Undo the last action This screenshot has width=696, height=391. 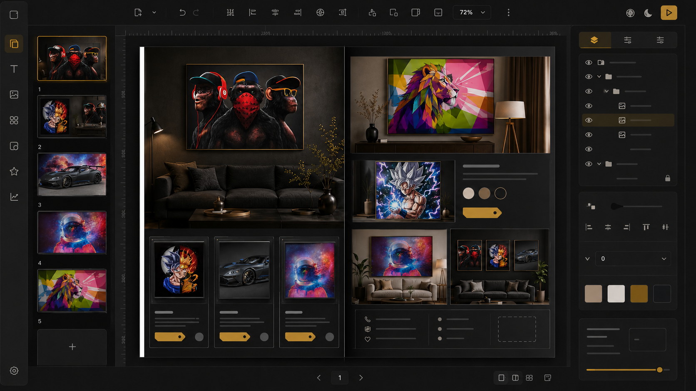182,12
